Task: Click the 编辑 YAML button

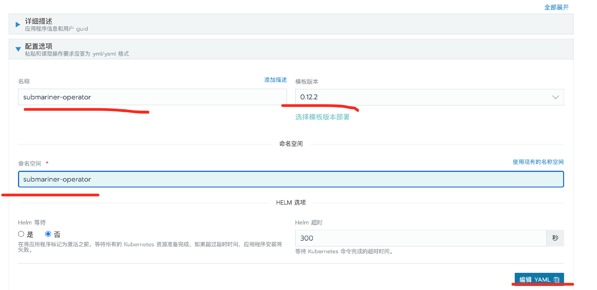Action: [539, 280]
